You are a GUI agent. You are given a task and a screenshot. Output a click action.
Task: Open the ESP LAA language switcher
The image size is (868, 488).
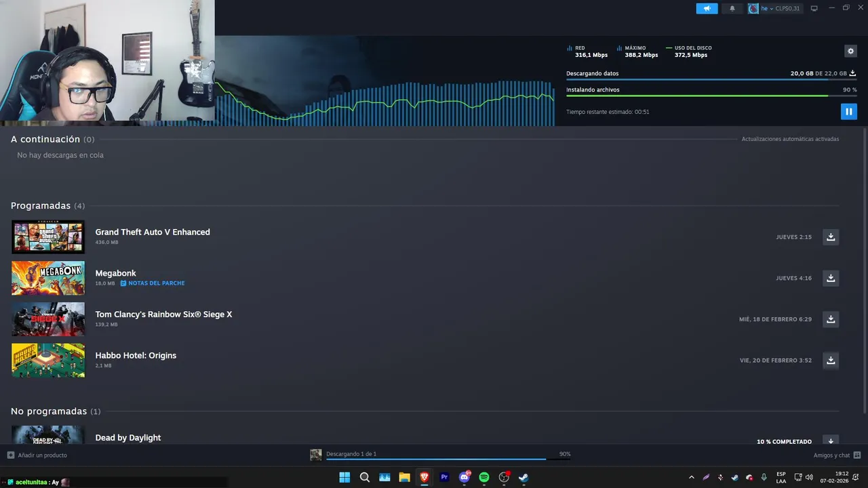[x=781, y=477]
